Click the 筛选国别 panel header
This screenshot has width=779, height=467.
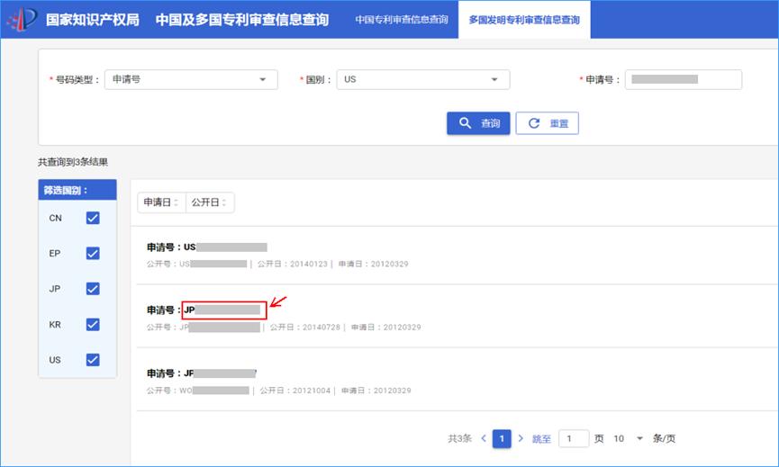pos(77,190)
